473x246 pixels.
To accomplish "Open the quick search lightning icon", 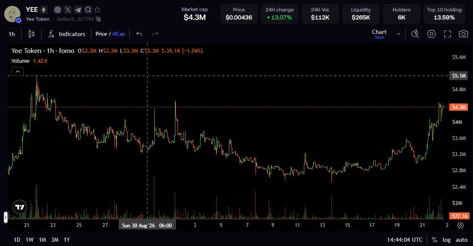I will pos(415,34).
